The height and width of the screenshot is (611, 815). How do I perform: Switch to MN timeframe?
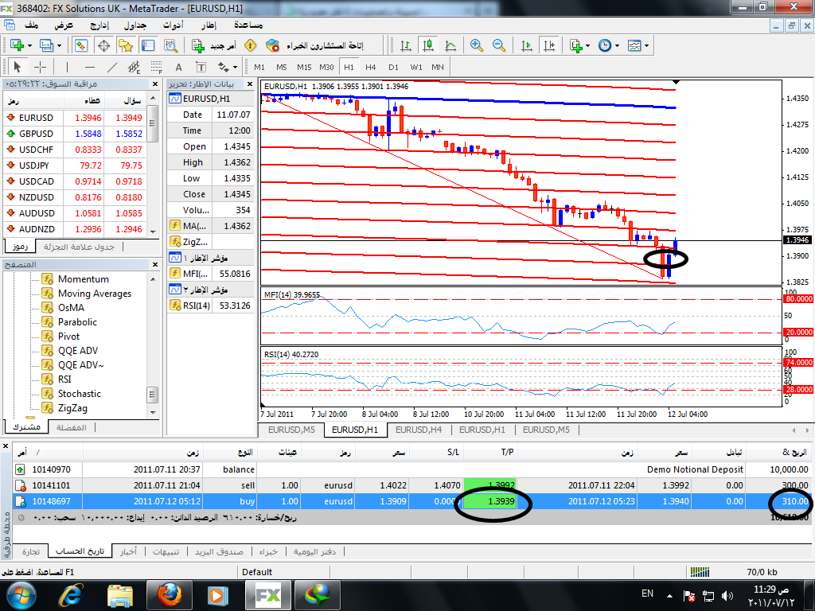coord(438,67)
